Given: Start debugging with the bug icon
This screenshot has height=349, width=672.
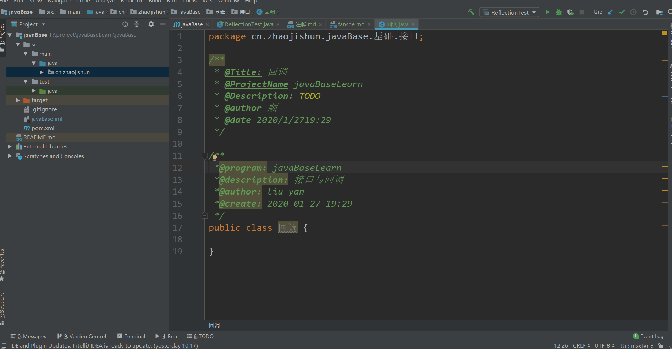Looking at the screenshot, I should tap(559, 12).
